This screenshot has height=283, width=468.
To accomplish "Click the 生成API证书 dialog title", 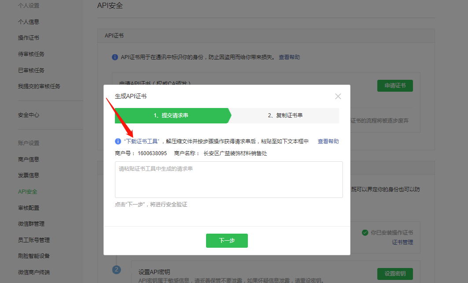I will pyautogui.click(x=130, y=96).
